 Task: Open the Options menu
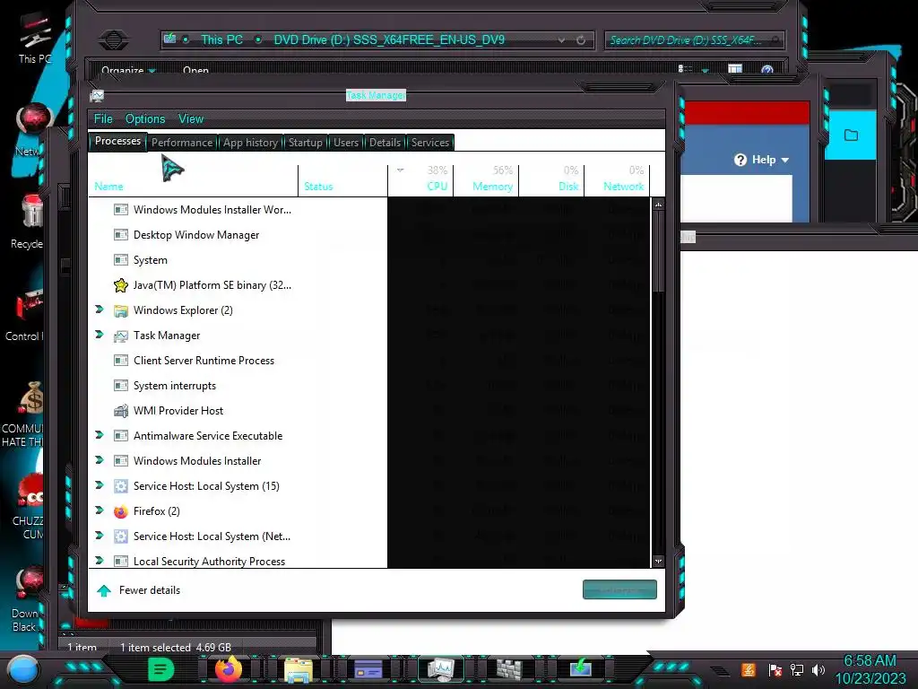click(x=145, y=119)
